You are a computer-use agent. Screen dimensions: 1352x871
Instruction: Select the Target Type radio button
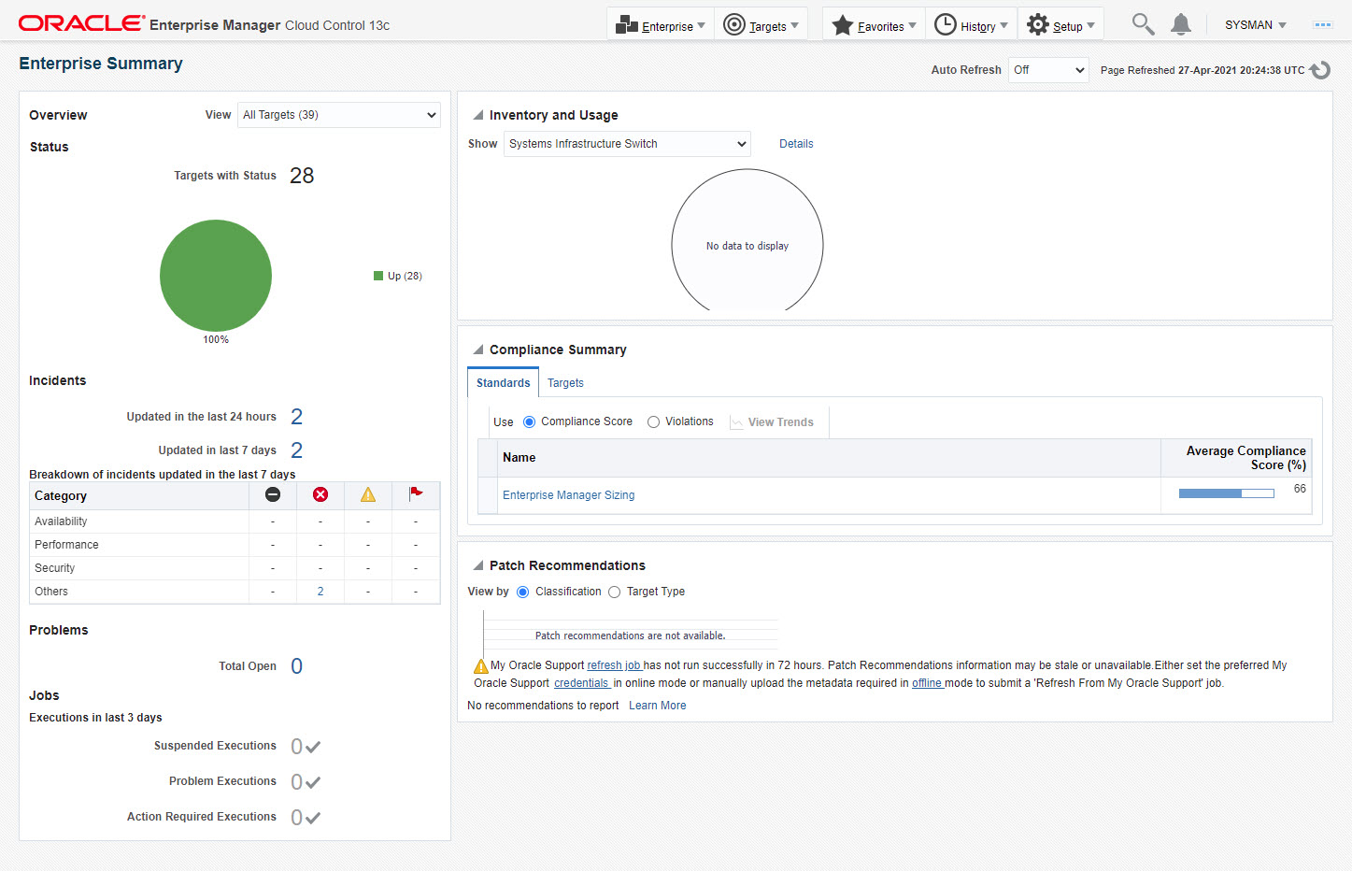(614, 593)
